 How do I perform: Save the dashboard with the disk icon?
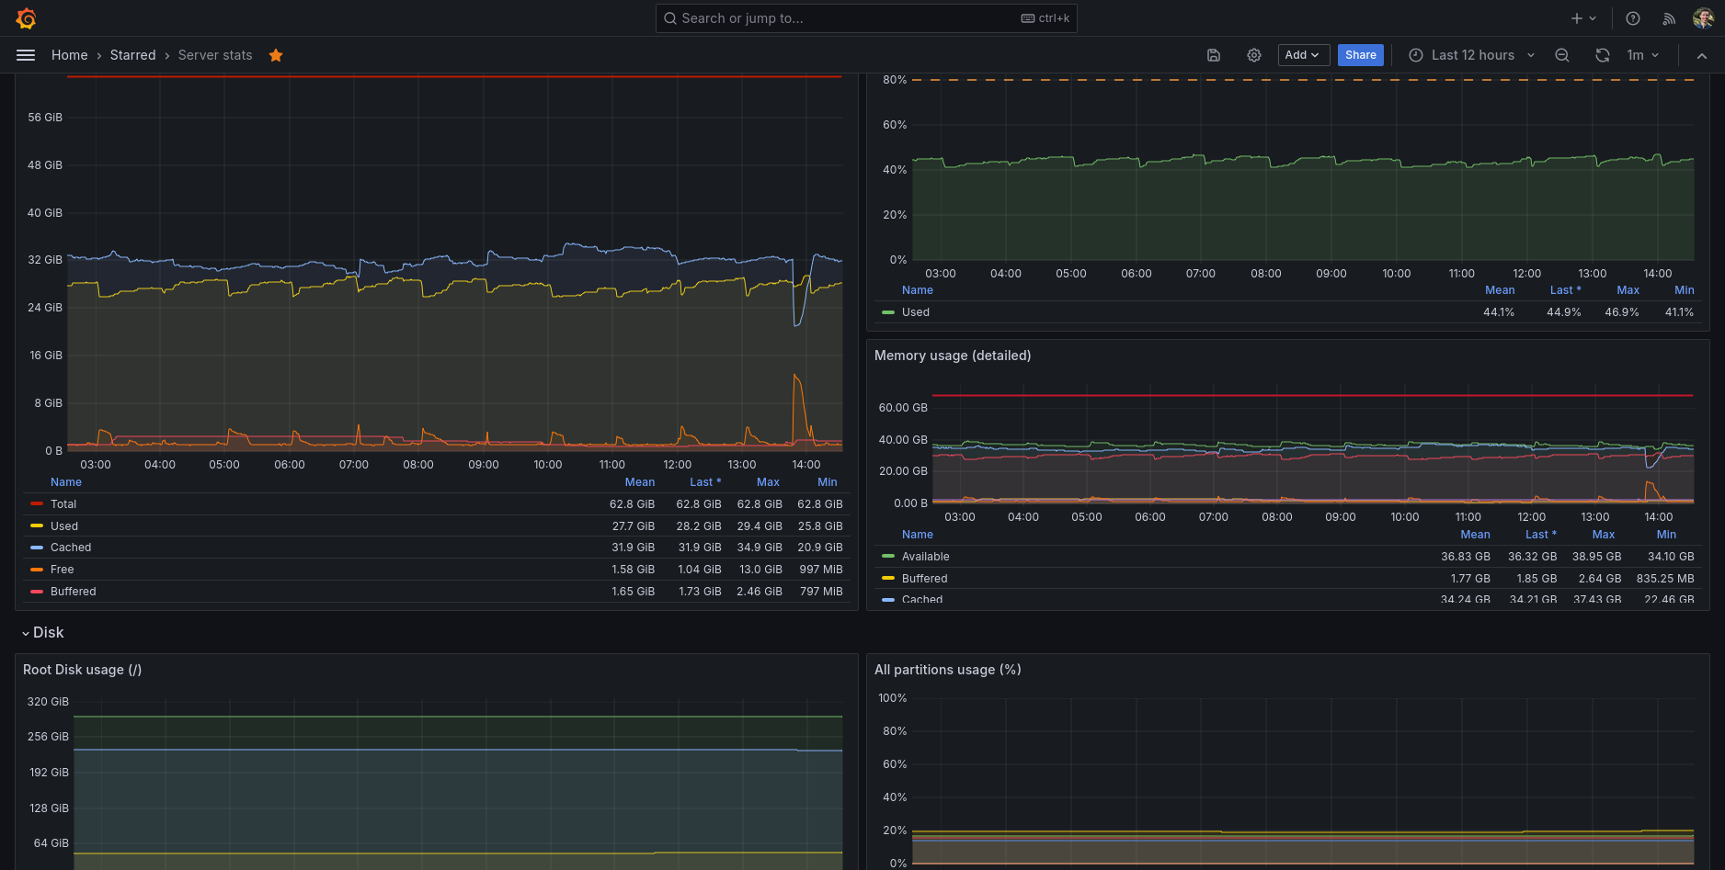tap(1214, 55)
